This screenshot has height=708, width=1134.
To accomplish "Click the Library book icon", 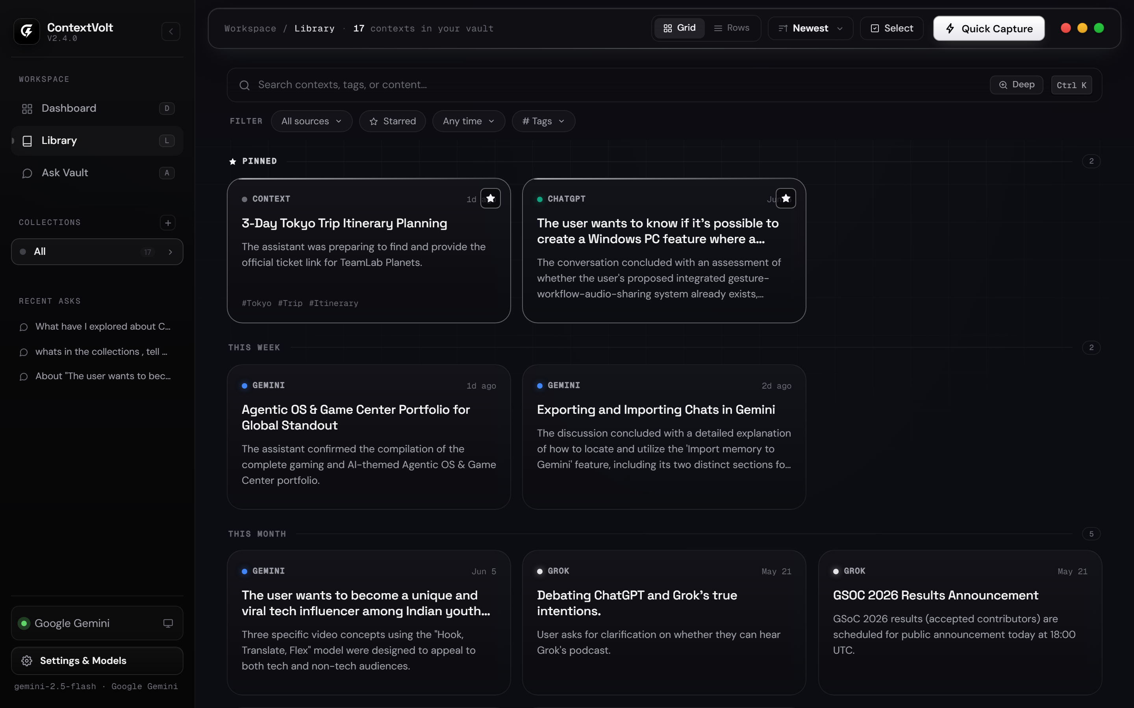I will 27,141.
